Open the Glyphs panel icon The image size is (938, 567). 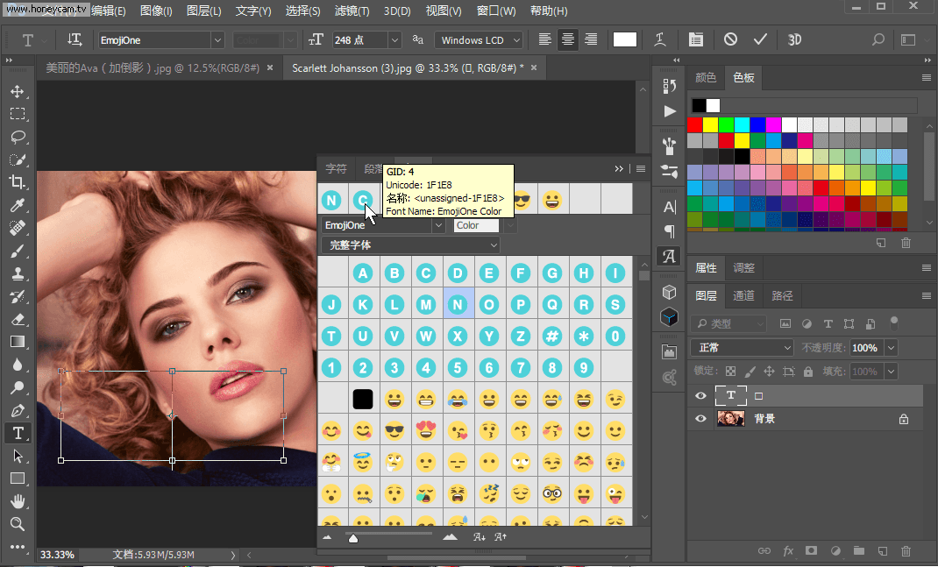point(669,256)
